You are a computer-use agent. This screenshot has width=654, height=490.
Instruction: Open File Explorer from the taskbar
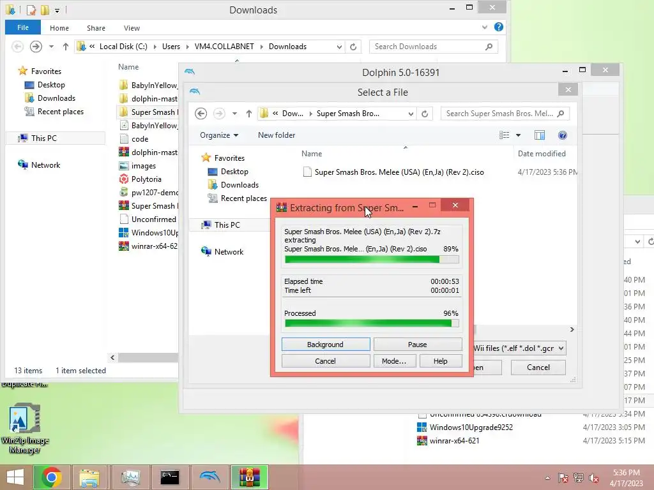[x=89, y=477]
